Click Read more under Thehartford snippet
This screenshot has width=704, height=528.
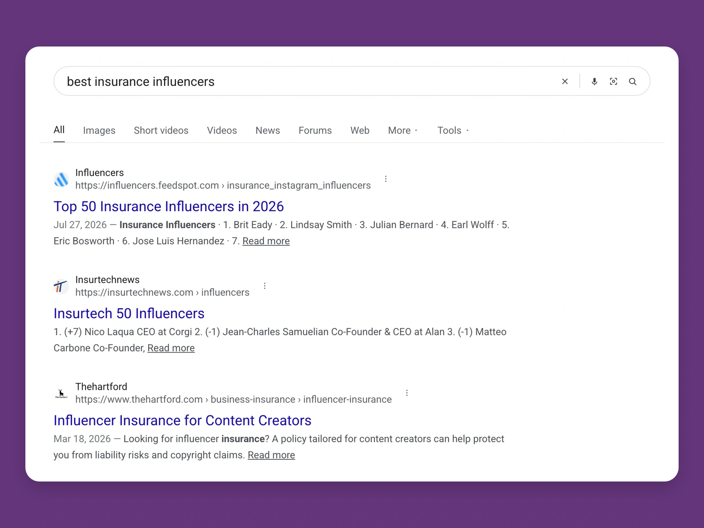271,455
